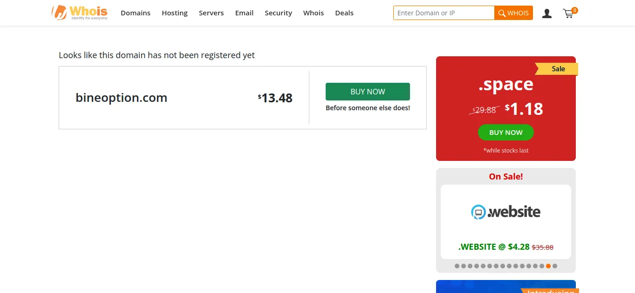Click the .WEBSITE @ $4.28 offer link

[x=494, y=247]
